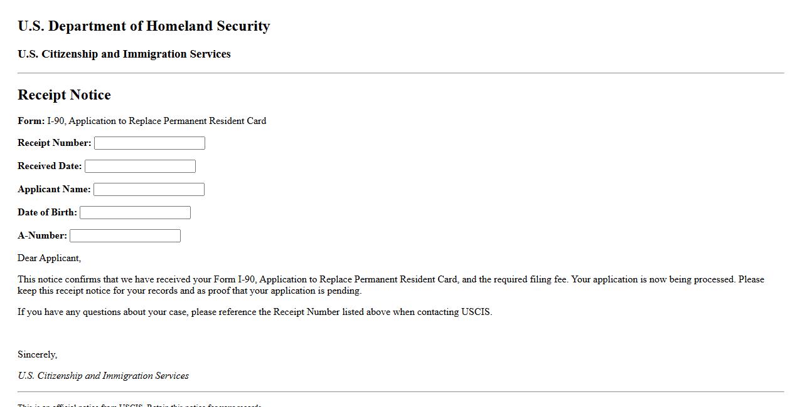Click the "A-Number:" label text
Image resolution: width=802 pixels, height=407 pixels.
(42, 235)
